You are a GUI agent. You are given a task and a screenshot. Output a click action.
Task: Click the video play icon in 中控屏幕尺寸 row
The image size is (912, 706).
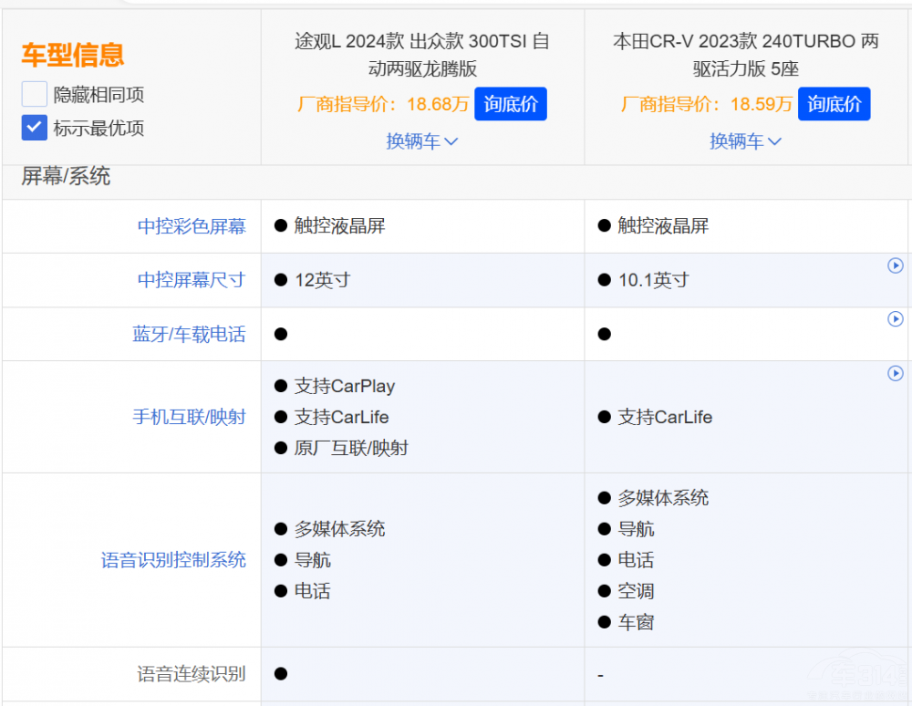coord(895,265)
